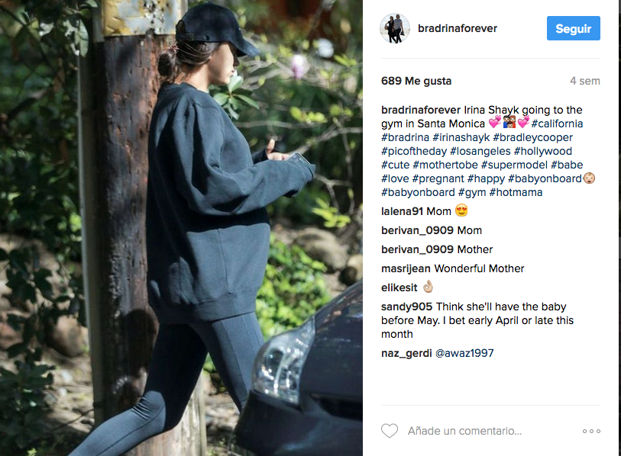Show who liked via 689 Me gusta

click(x=416, y=81)
